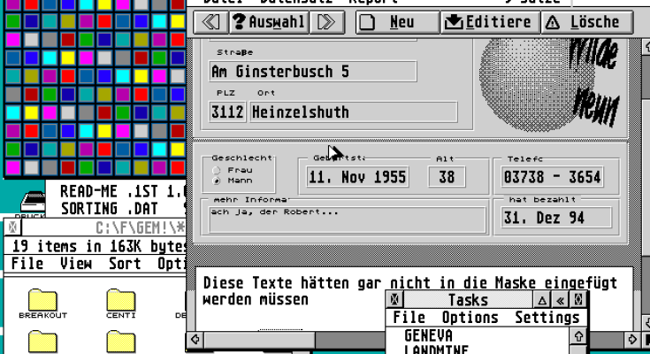The height and width of the screenshot is (354, 650).
Task: Open the CENTI folder
Action: (x=120, y=302)
